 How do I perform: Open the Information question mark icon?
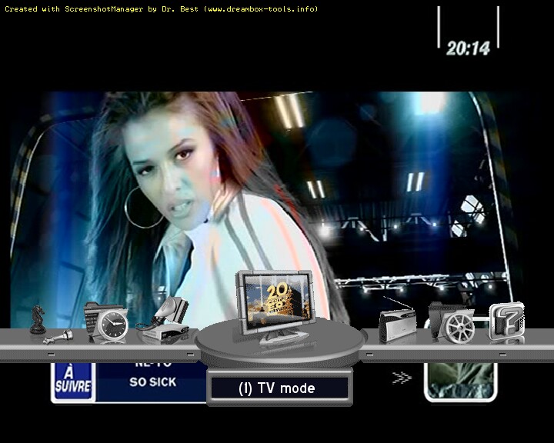tap(506, 322)
